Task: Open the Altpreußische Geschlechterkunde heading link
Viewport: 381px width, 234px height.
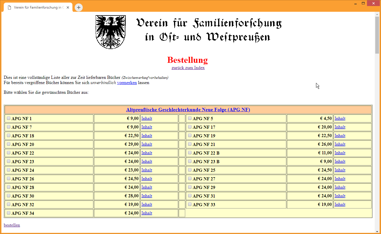Action: (x=188, y=110)
